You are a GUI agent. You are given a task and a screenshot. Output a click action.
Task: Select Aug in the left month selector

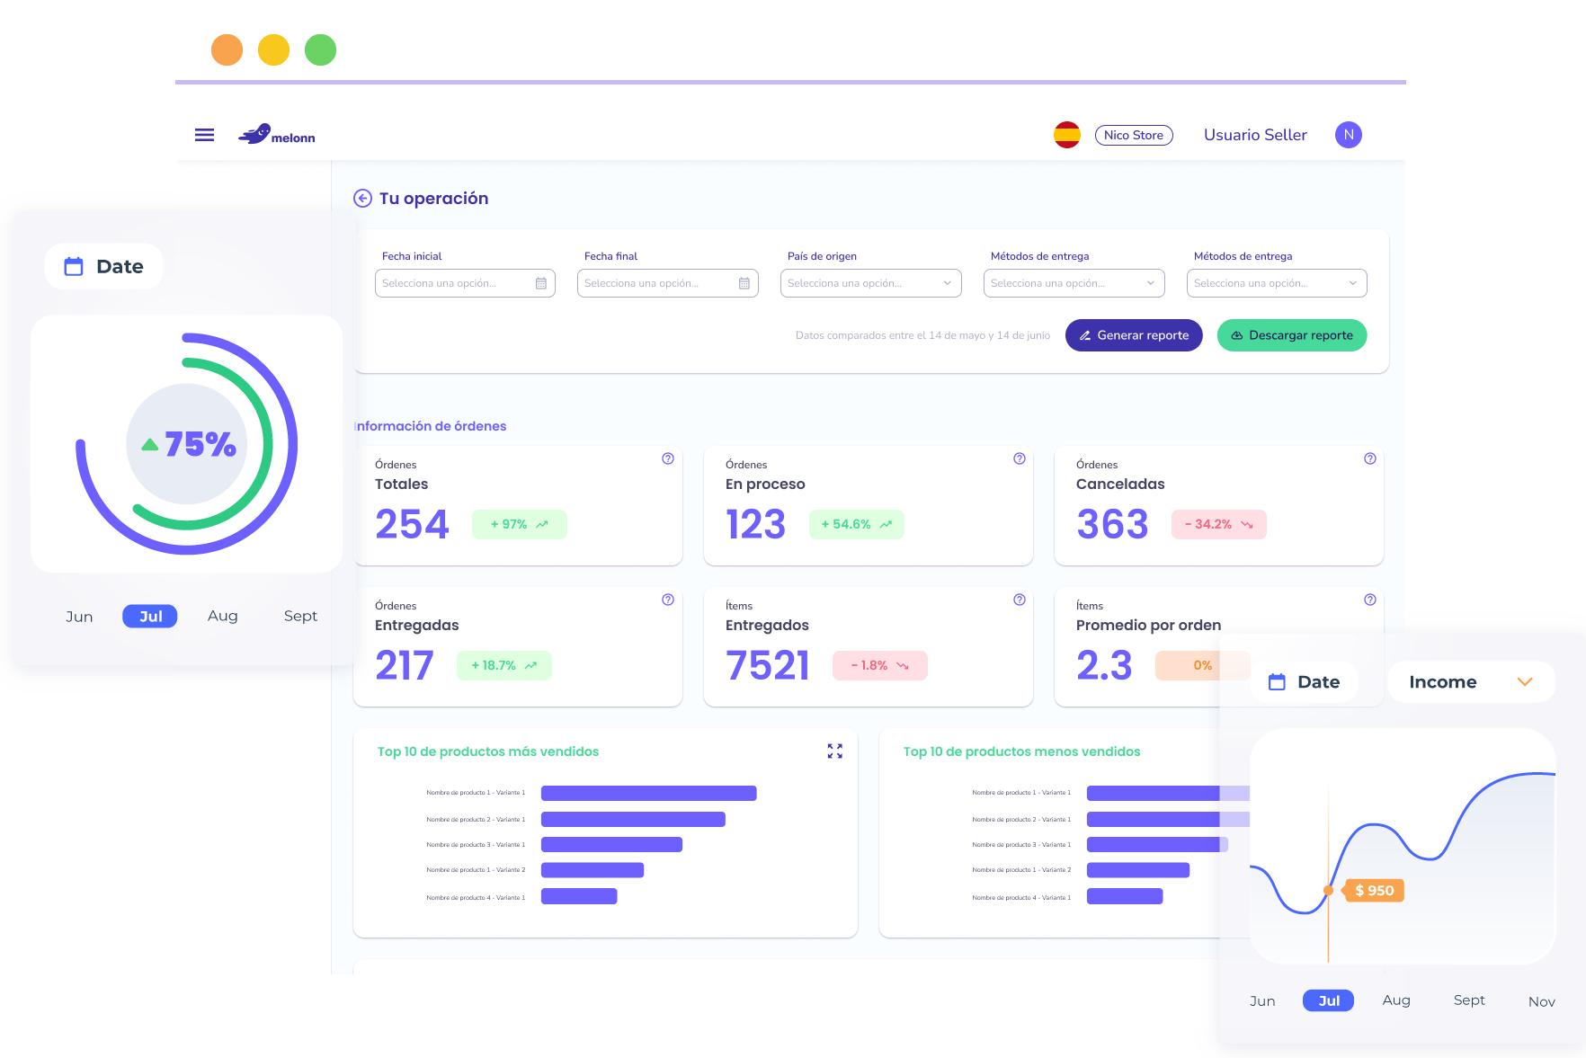222,617
